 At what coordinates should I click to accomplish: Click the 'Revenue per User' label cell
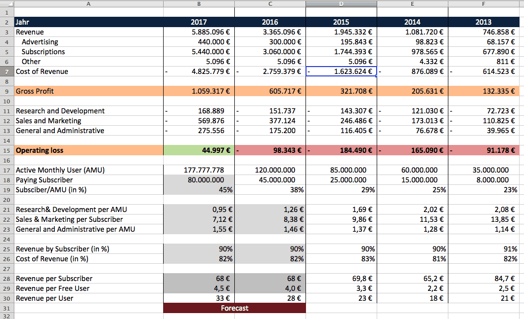click(88, 298)
